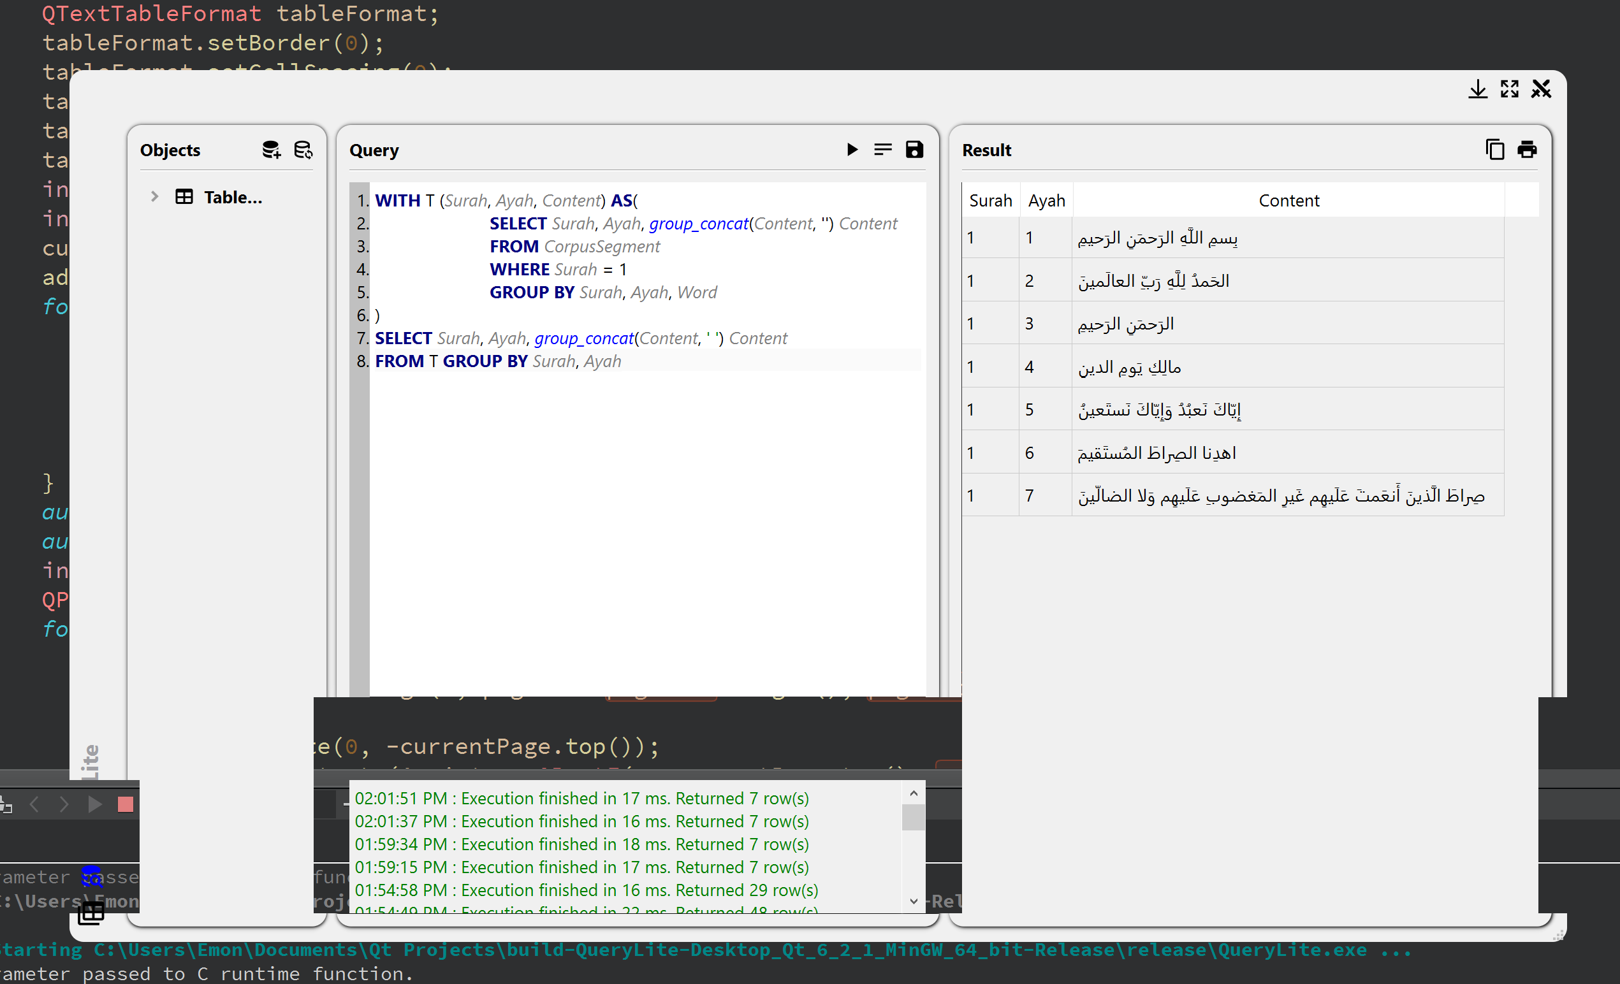Screen dimensions: 1620x984
Task: Click the format query lines icon
Action: click(883, 150)
